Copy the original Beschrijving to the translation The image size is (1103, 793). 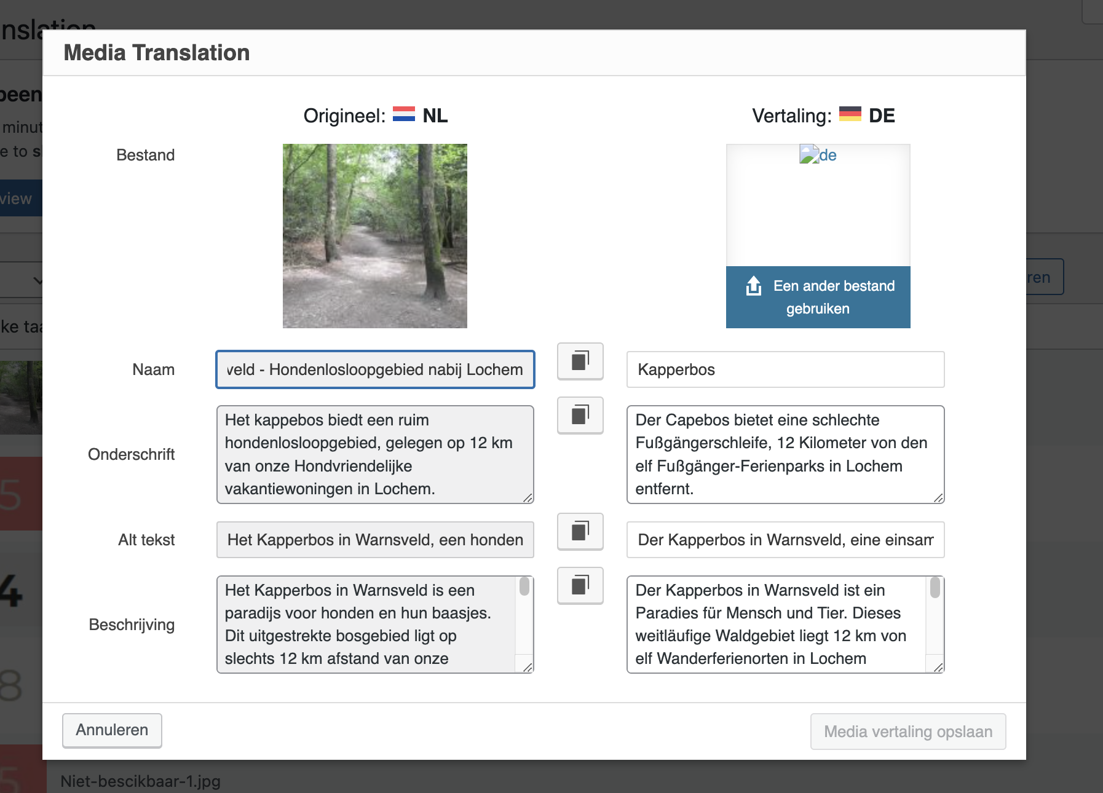pyautogui.click(x=580, y=585)
